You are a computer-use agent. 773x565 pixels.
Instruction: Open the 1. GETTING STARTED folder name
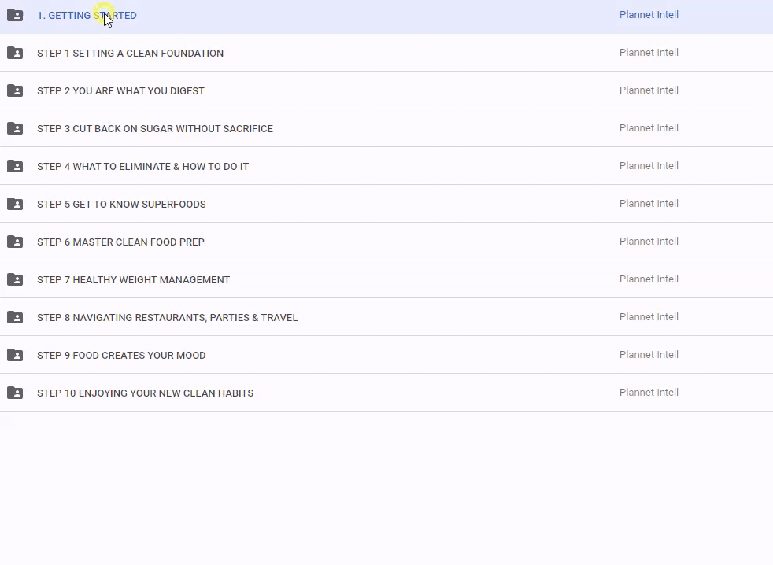point(86,16)
